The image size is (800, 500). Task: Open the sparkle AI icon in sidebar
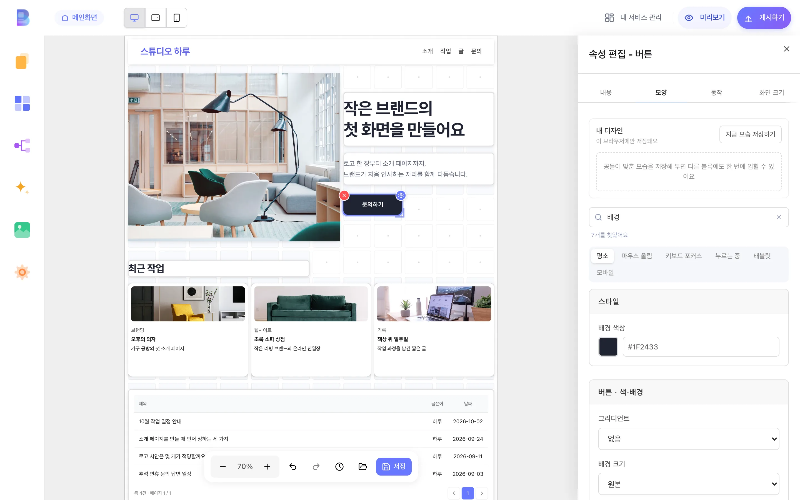tap(22, 187)
